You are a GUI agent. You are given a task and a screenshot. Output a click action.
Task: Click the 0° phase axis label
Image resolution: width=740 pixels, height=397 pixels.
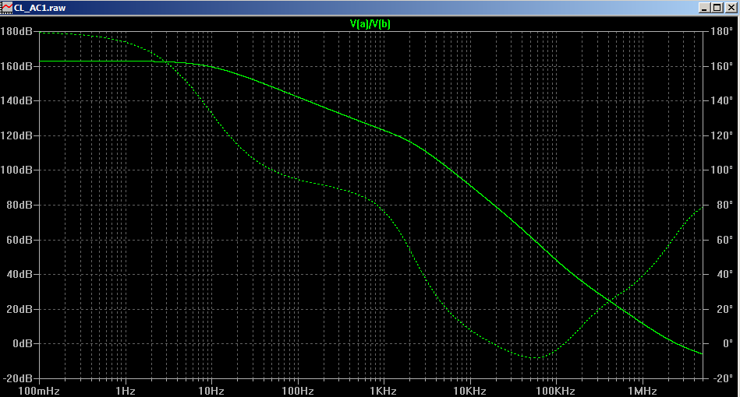pos(728,344)
